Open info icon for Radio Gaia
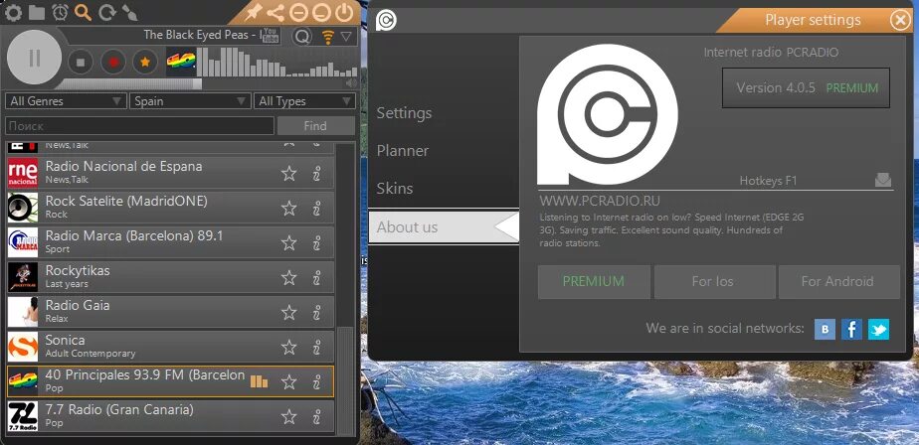Viewport: 919px width, 445px height. [316, 312]
